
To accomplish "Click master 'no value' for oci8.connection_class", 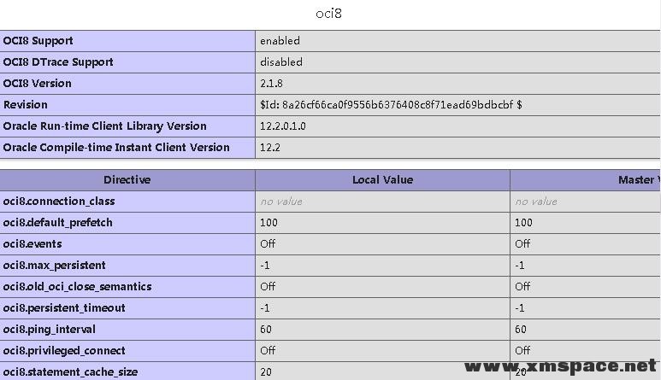I will pyautogui.click(x=536, y=202).
